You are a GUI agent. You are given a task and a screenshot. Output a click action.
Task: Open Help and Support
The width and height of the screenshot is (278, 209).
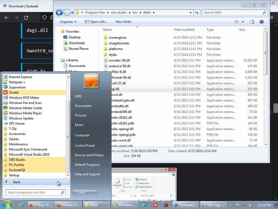87,174
